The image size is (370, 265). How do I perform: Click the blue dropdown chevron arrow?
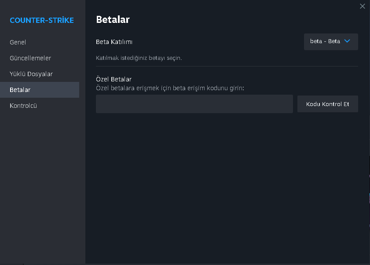coord(347,41)
